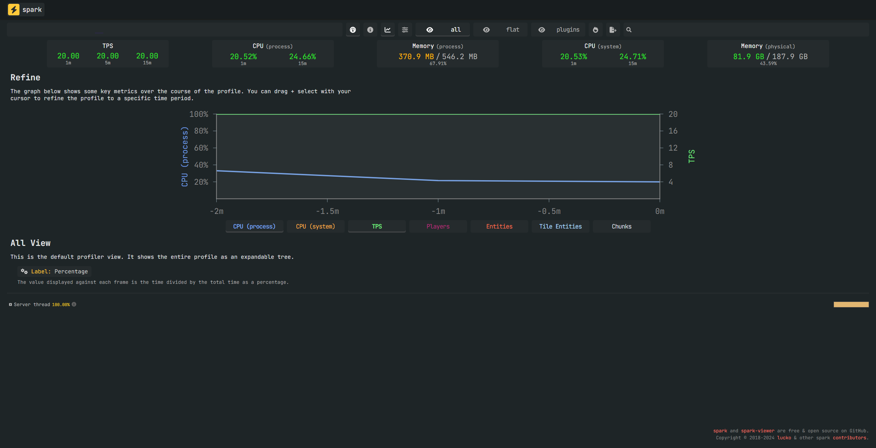This screenshot has width=876, height=448.
Task: Open the sliders settings icon
Action: point(405,30)
